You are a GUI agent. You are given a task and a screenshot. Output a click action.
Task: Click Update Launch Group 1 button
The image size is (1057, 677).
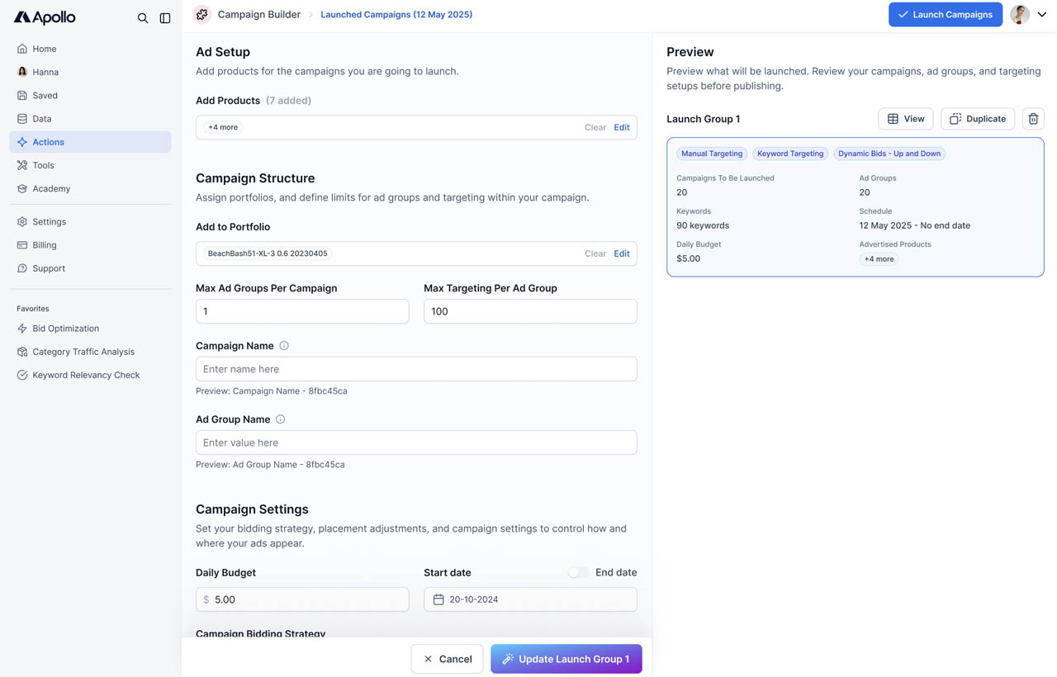(x=566, y=659)
